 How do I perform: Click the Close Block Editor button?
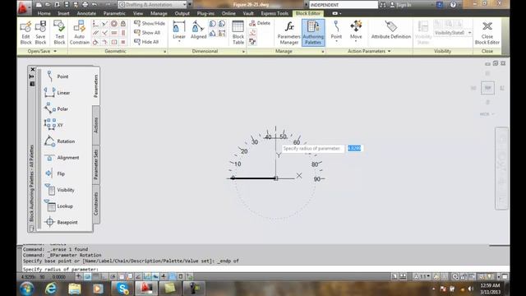[487, 33]
